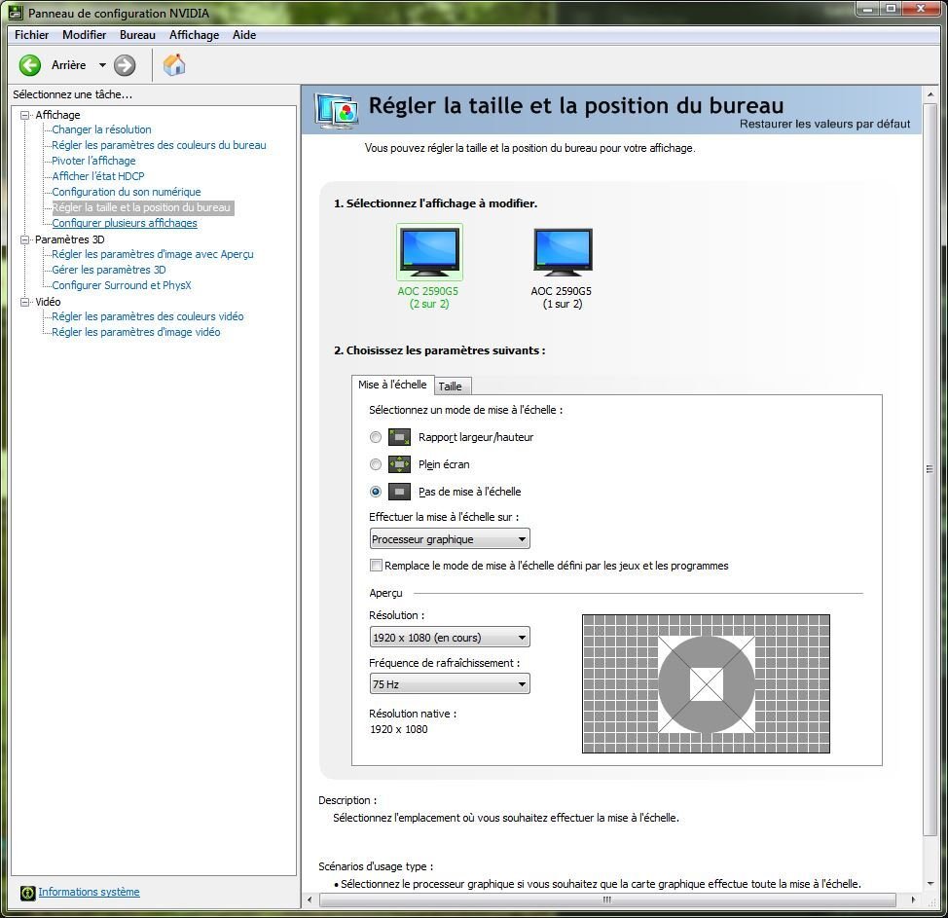
Task: Click the vertical scrollbar down arrow
Action: click(x=930, y=884)
